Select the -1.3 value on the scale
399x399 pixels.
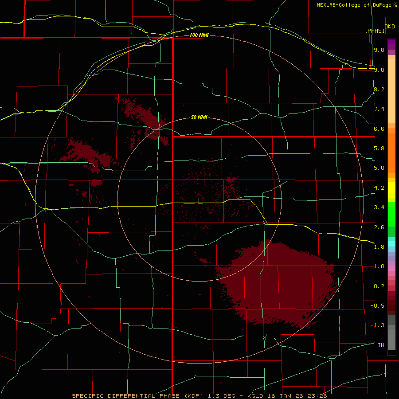[x=377, y=325]
